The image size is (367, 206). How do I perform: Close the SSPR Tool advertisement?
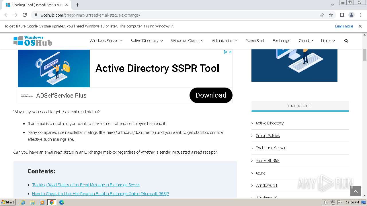tap(230, 52)
